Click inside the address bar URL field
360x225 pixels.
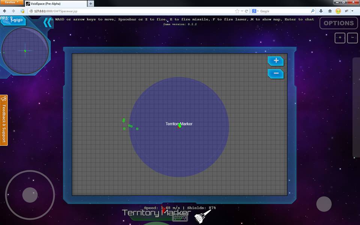tap(112, 11)
